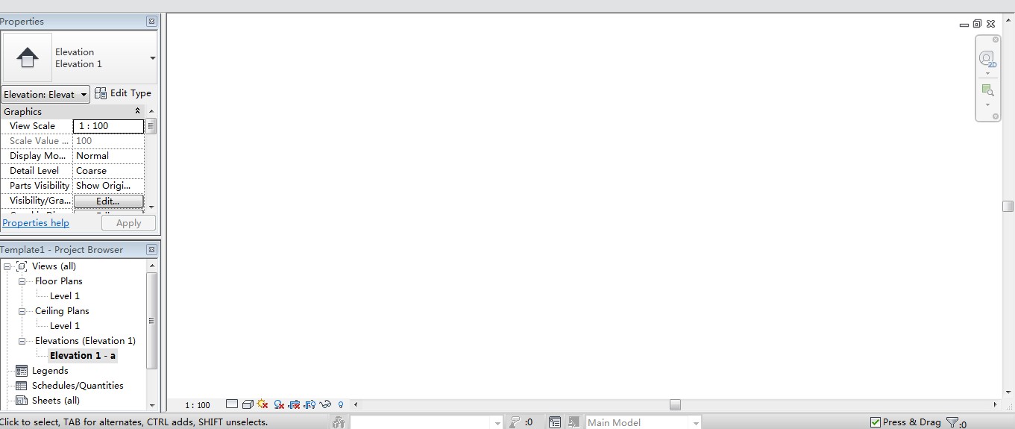1015x429 pixels.
Task: Click the grayed Apply button
Action: pos(128,223)
